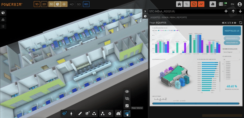Open the model hierarchy tree tool
Viewport: 244px width, 118px height.
point(103,114)
